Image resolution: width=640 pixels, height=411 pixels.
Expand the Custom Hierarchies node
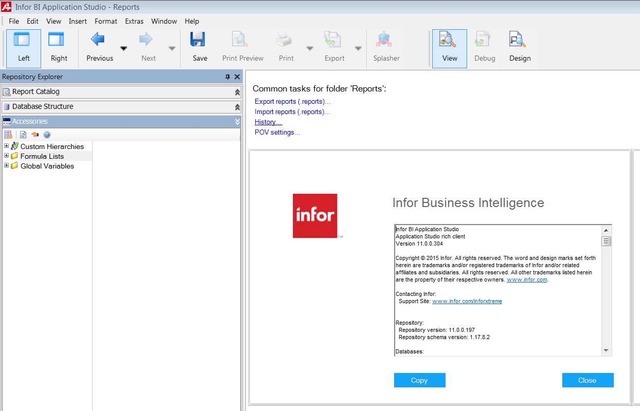point(6,146)
